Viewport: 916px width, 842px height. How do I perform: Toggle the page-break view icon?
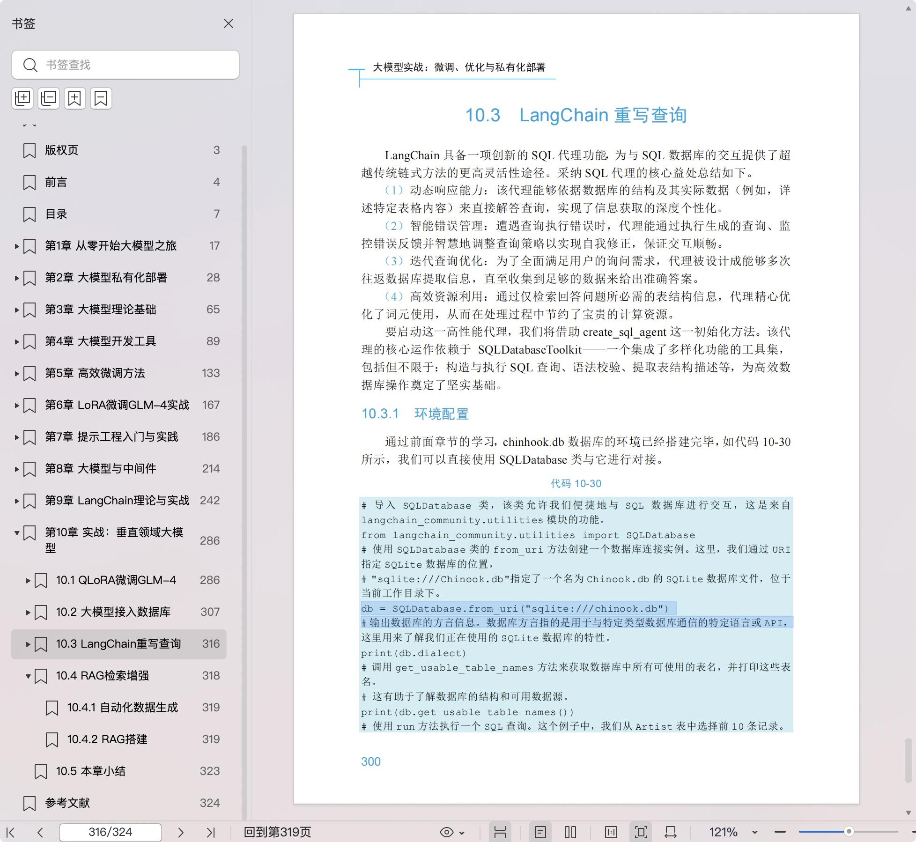coord(500,832)
